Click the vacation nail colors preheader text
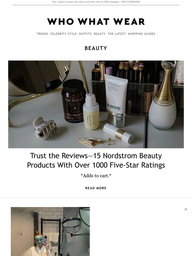 (x=85, y=2)
